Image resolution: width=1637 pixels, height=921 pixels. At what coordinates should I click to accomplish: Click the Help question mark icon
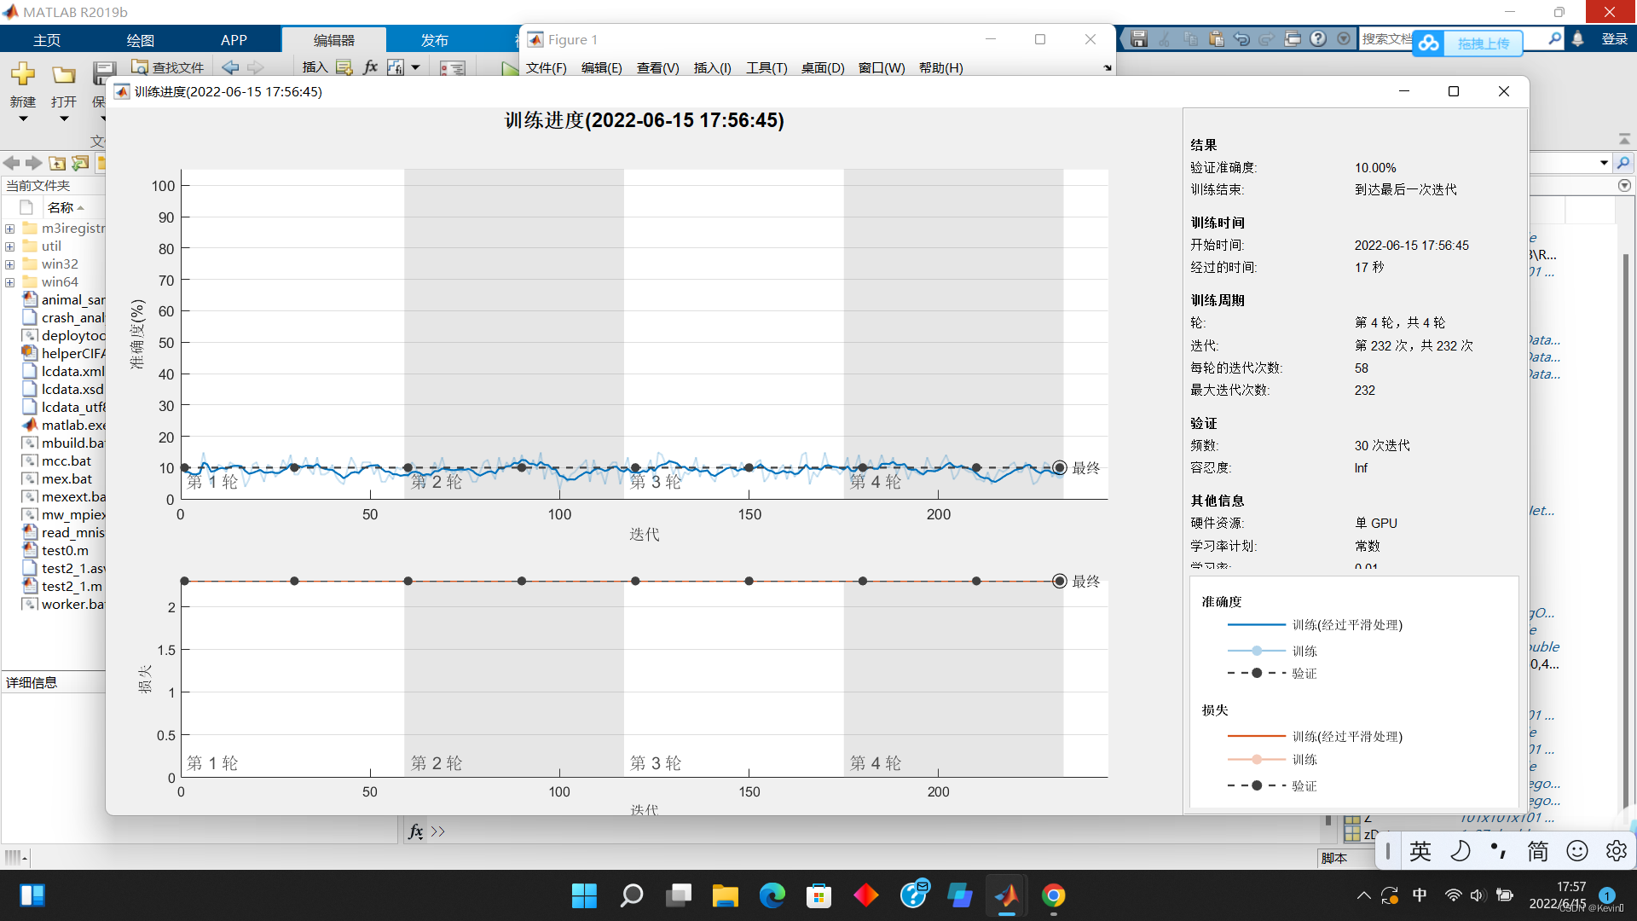coord(1318,39)
